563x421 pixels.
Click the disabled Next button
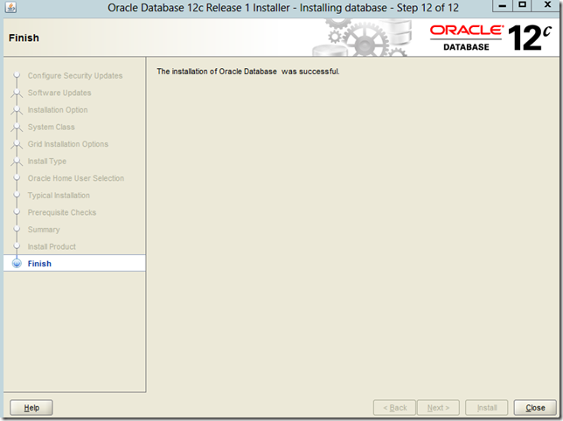(x=438, y=407)
